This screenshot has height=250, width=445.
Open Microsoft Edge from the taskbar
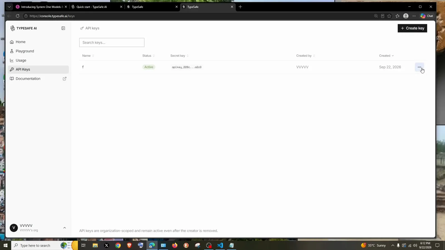tap(152, 245)
